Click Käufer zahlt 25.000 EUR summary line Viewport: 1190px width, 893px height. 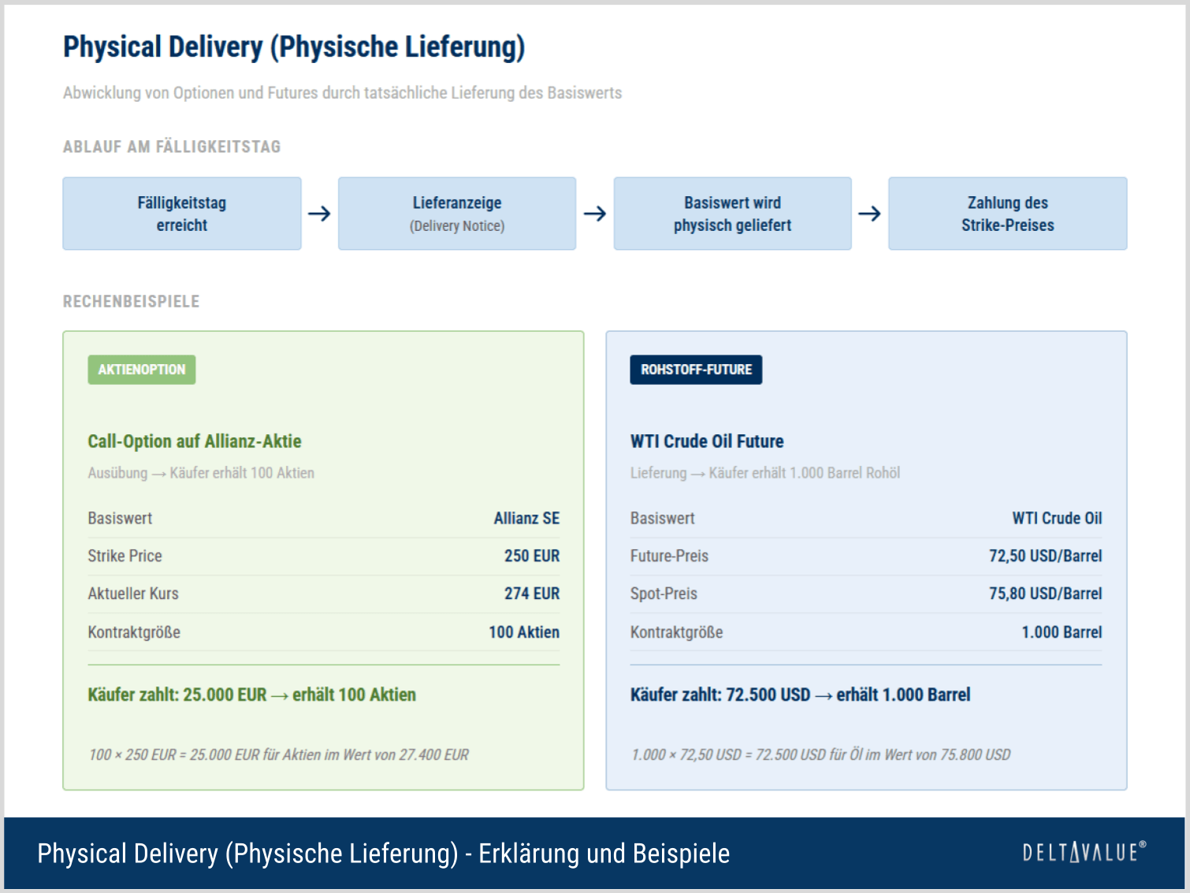pos(252,694)
